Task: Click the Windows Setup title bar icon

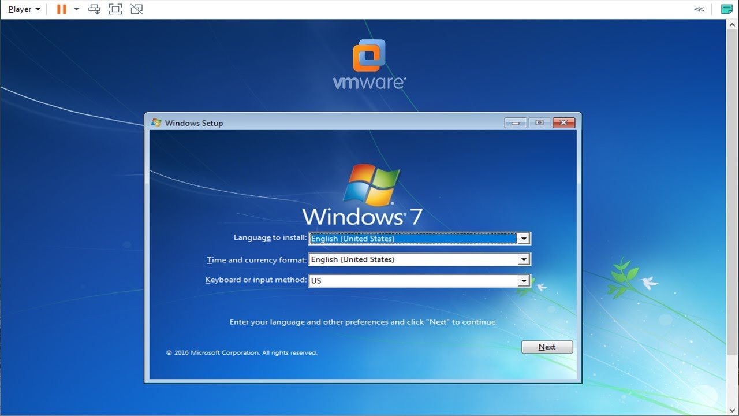Action: click(x=156, y=122)
